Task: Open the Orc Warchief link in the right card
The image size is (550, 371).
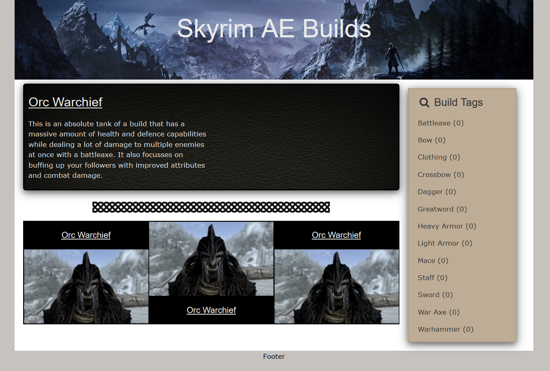Action: (336, 235)
